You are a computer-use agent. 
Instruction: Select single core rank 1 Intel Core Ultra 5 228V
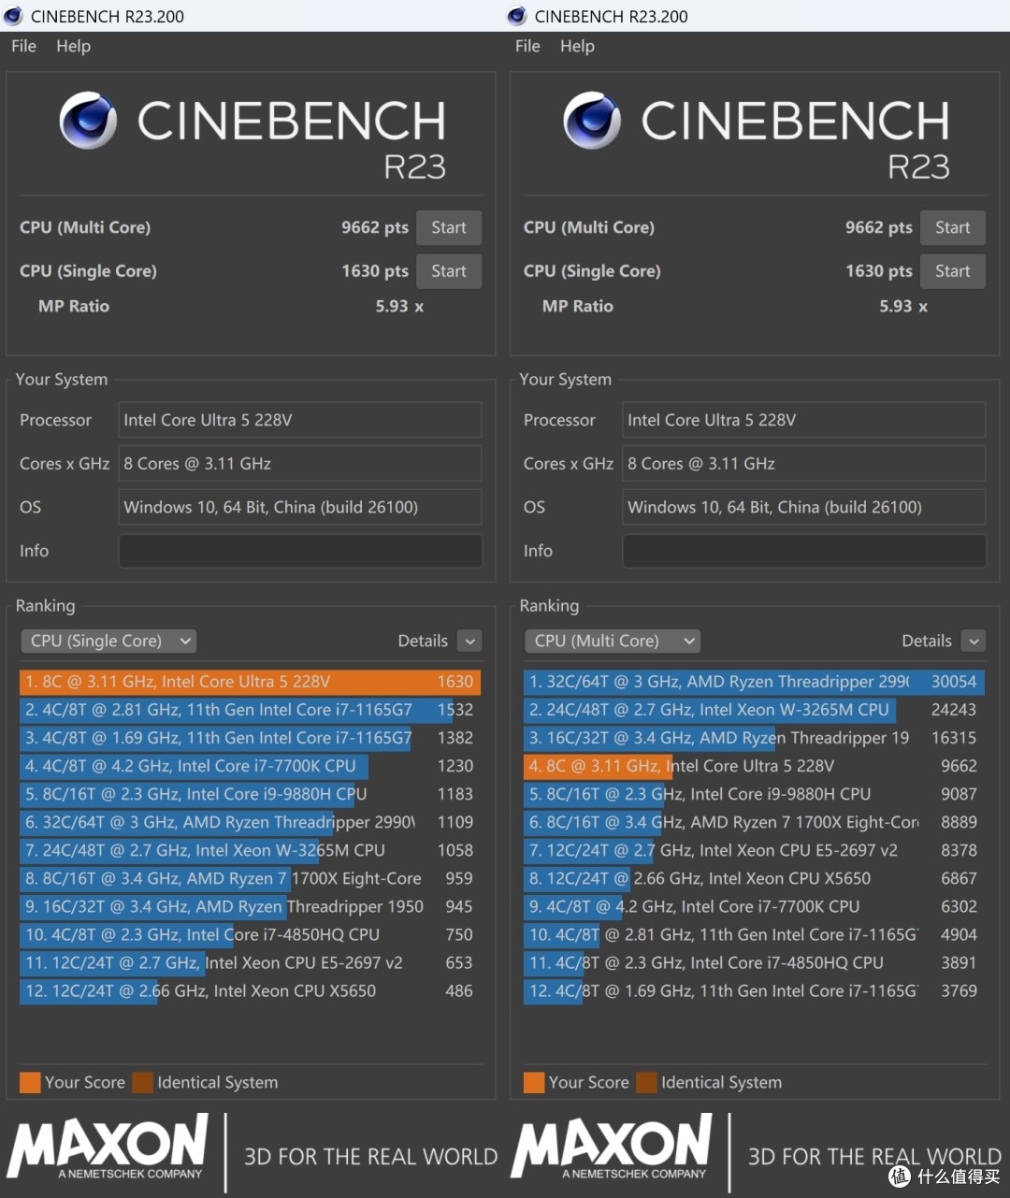(250, 682)
